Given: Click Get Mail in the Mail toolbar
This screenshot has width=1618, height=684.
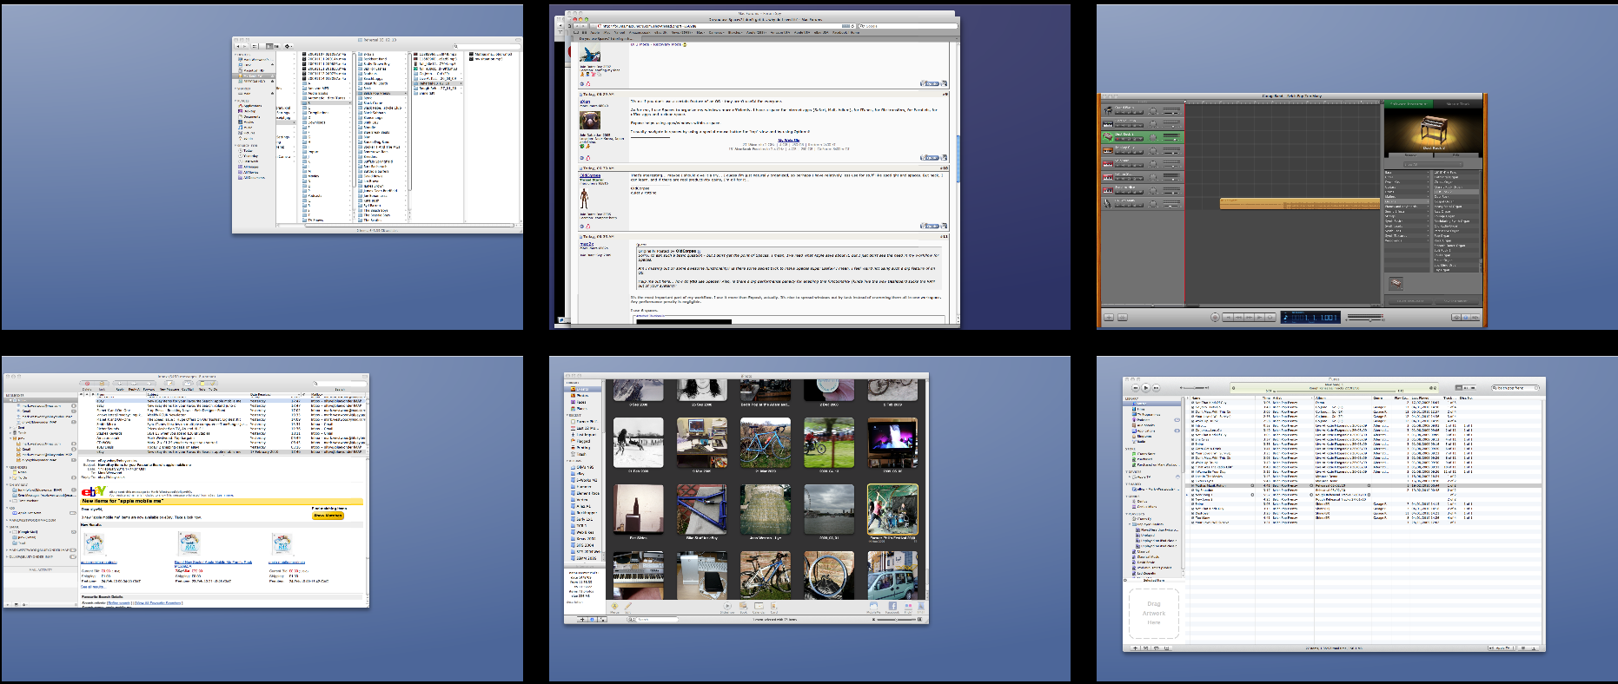Looking at the screenshot, I should click(188, 383).
